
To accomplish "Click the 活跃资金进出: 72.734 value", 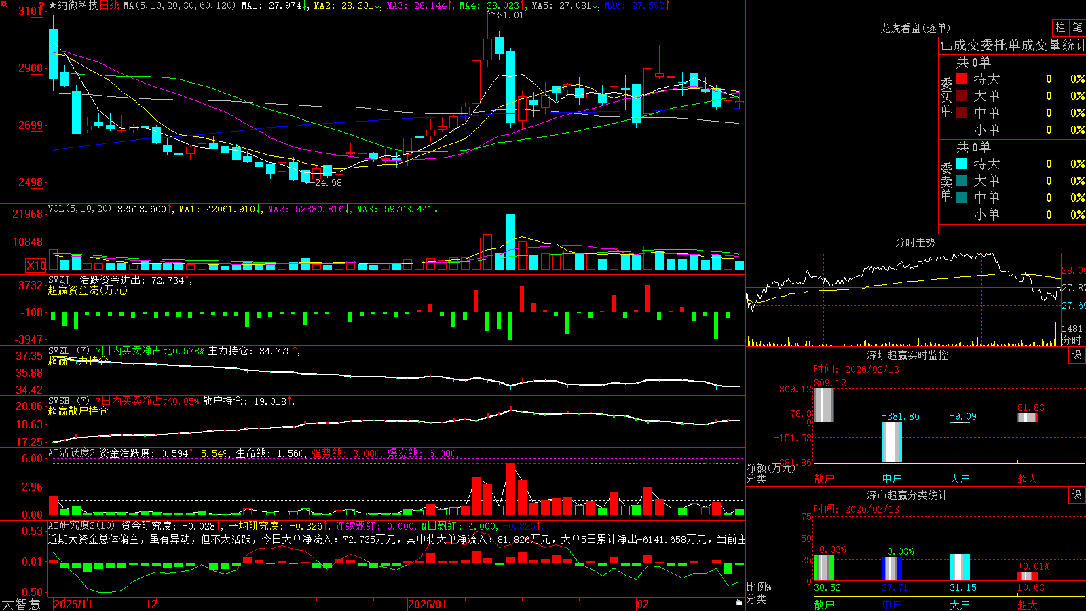I will [132, 280].
